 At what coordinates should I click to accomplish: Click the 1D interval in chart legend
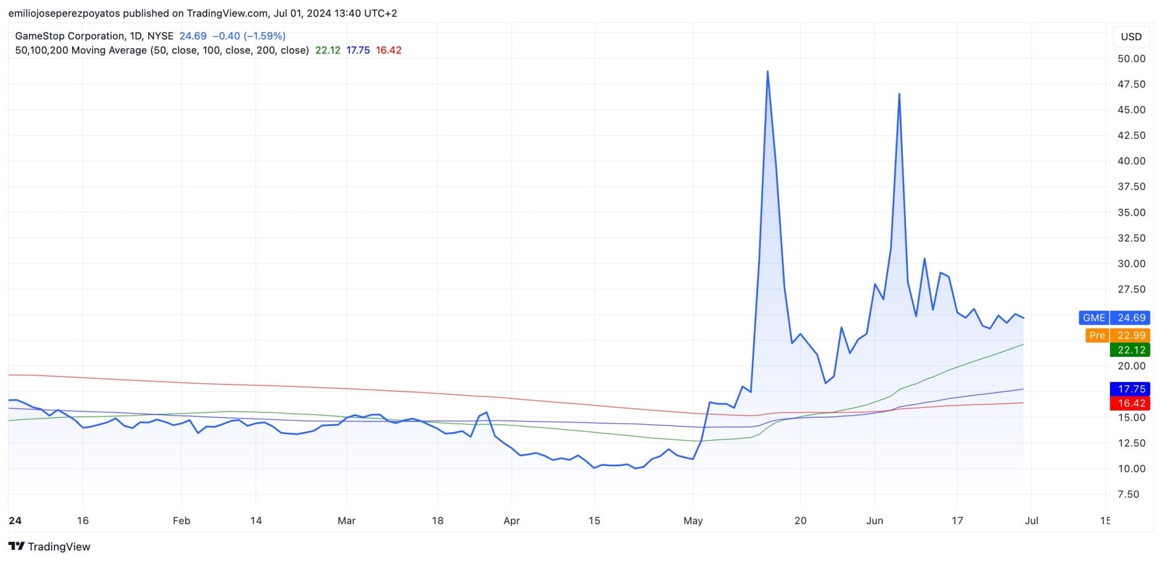pos(136,36)
